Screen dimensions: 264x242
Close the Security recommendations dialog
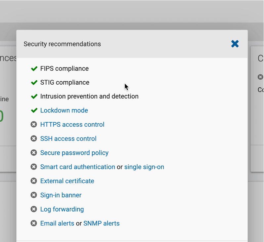point(235,44)
